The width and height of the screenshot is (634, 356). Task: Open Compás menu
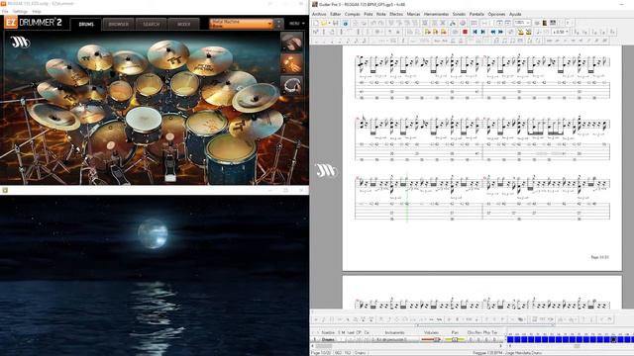tap(353, 14)
